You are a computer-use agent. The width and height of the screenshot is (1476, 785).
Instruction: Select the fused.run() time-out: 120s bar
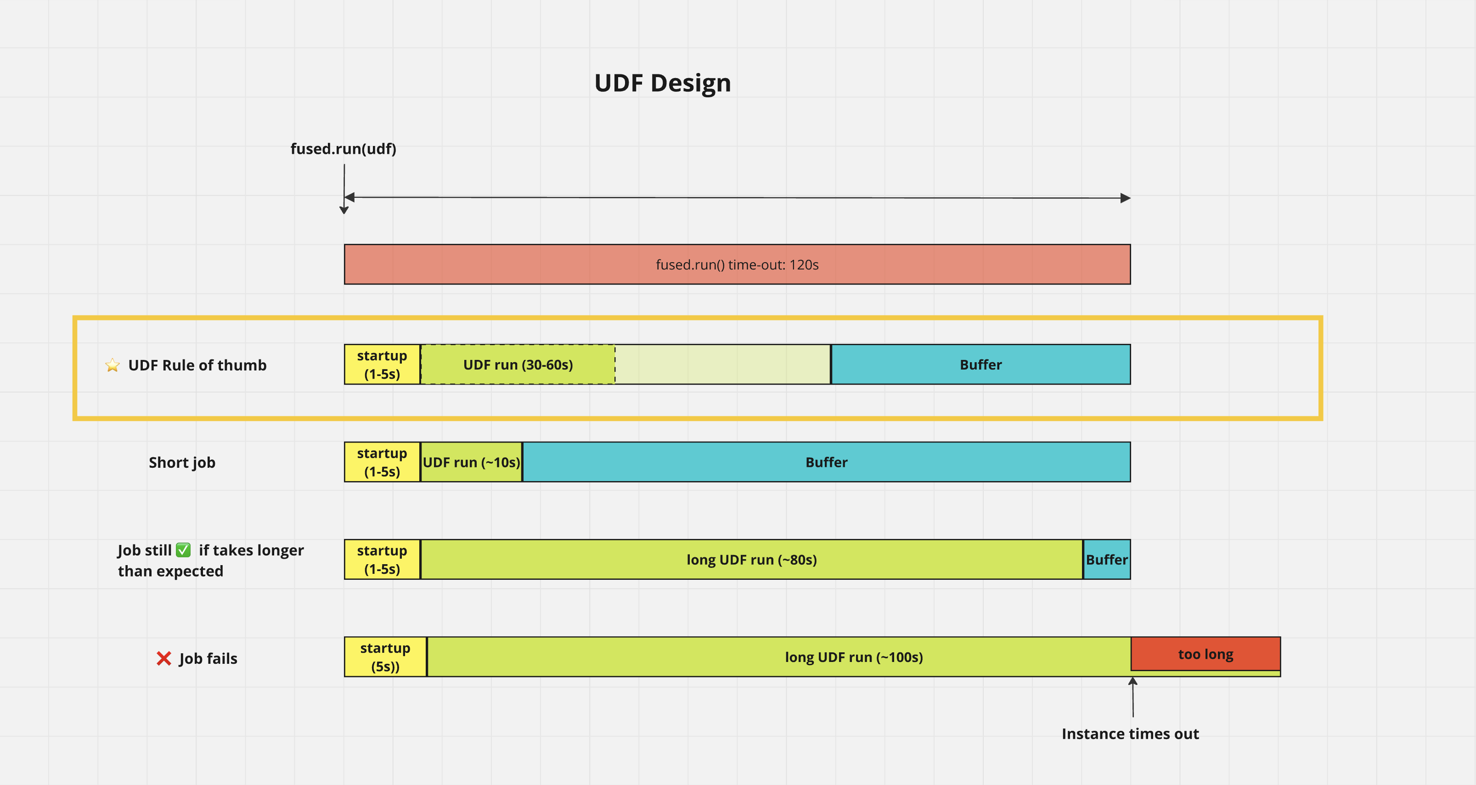point(737,264)
